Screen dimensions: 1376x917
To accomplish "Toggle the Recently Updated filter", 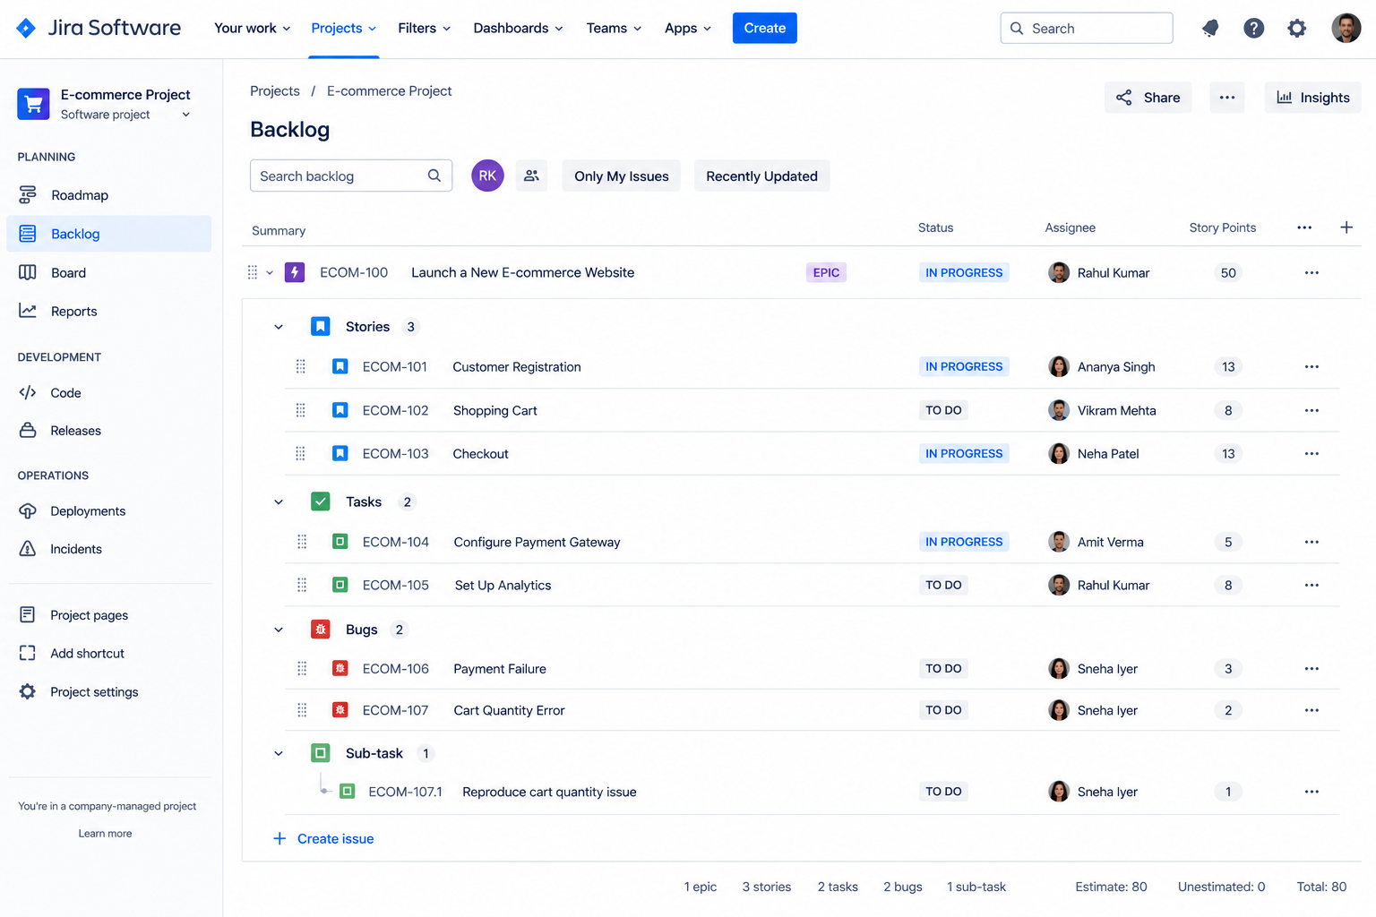I will coord(761,176).
